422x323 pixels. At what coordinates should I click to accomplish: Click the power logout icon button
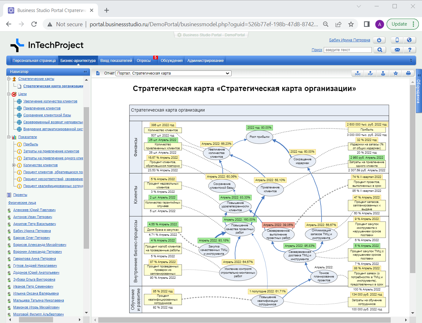[x=379, y=40]
